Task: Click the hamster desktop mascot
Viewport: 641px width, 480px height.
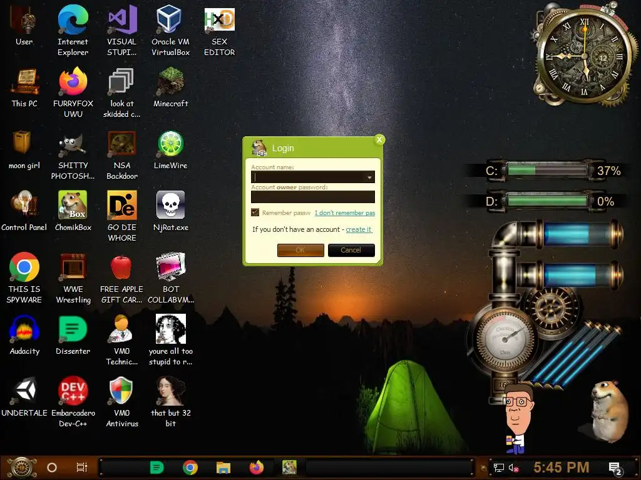Action: coord(609,411)
